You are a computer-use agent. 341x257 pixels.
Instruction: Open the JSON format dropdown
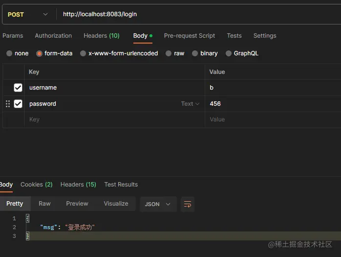[158, 204]
